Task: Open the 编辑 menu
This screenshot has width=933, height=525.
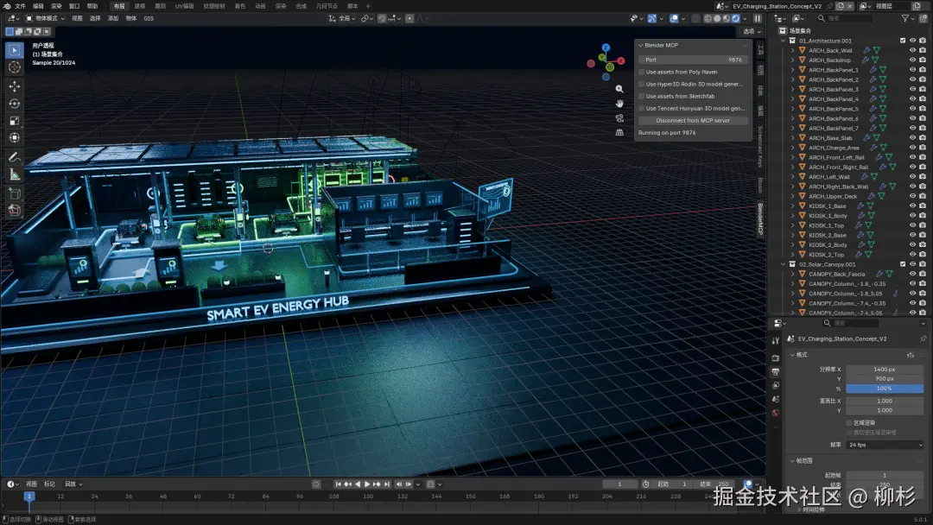Action: [38, 6]
